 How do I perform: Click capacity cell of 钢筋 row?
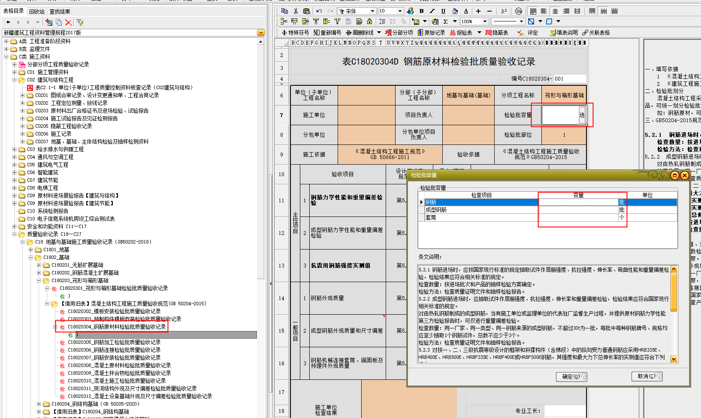(x=578, y=202)
